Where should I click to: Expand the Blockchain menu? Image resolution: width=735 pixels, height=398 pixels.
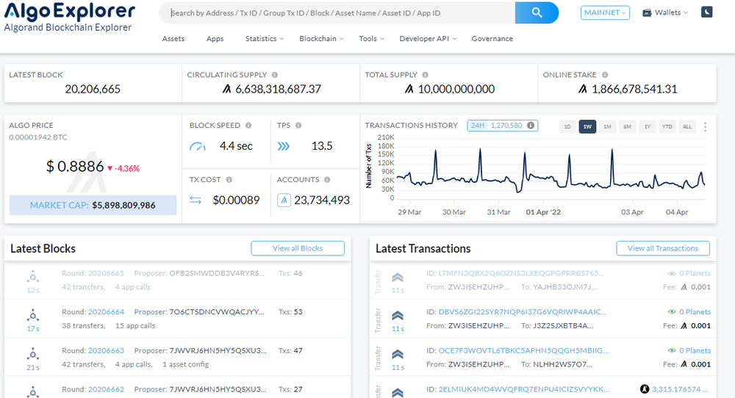click(321, 39)
